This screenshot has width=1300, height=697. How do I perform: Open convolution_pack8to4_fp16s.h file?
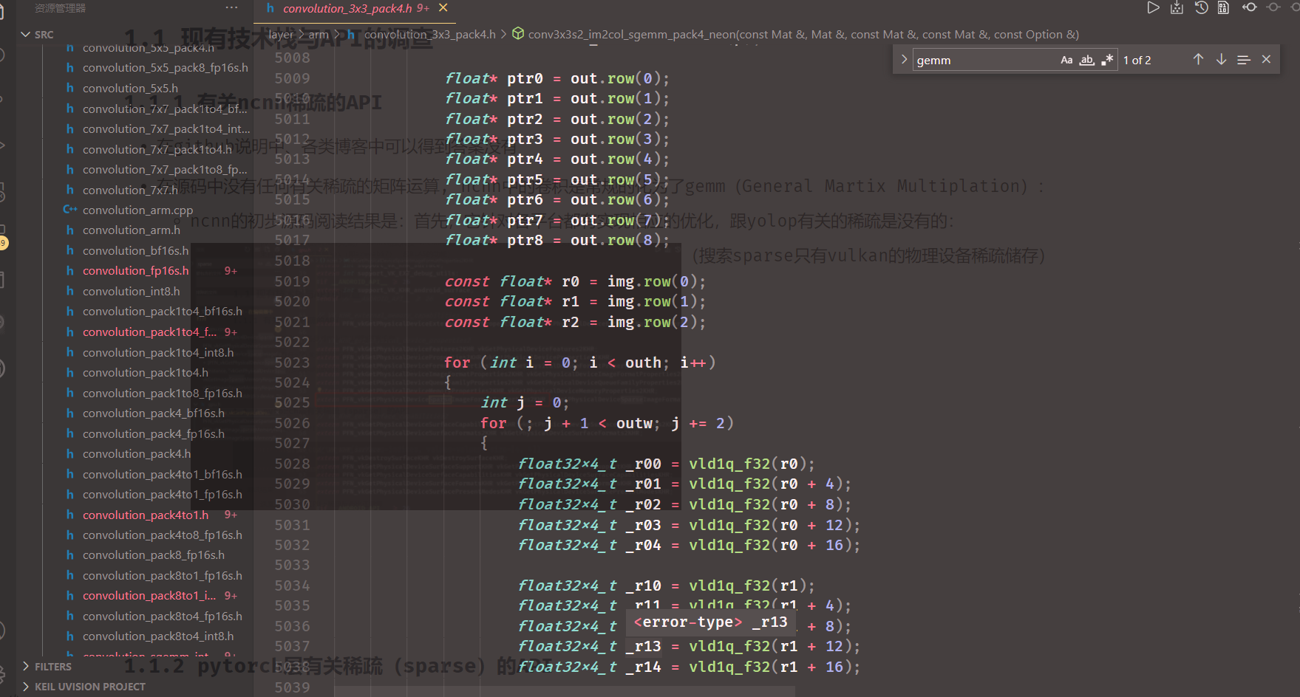click(163, 617)
